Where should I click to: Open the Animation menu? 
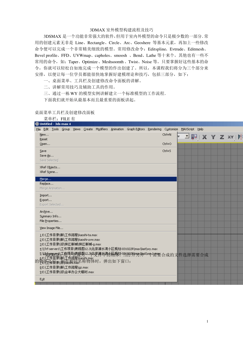pos(117,129)
